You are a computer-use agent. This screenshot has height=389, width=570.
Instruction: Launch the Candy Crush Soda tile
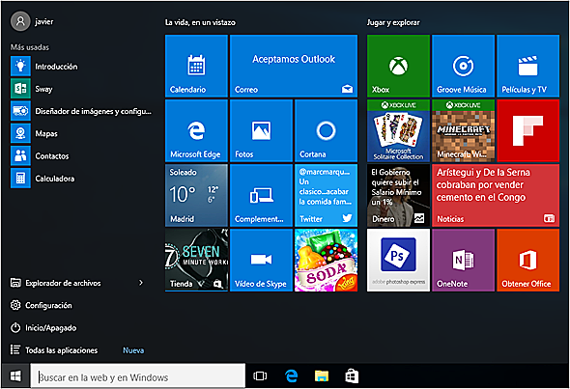tap(327, 260)
